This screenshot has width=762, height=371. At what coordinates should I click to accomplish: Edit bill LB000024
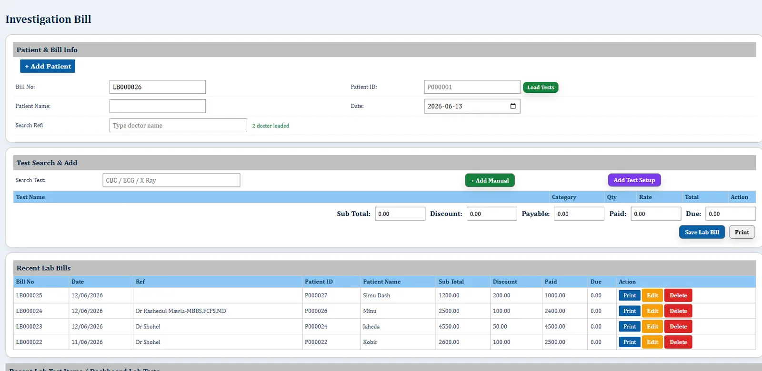652,311
